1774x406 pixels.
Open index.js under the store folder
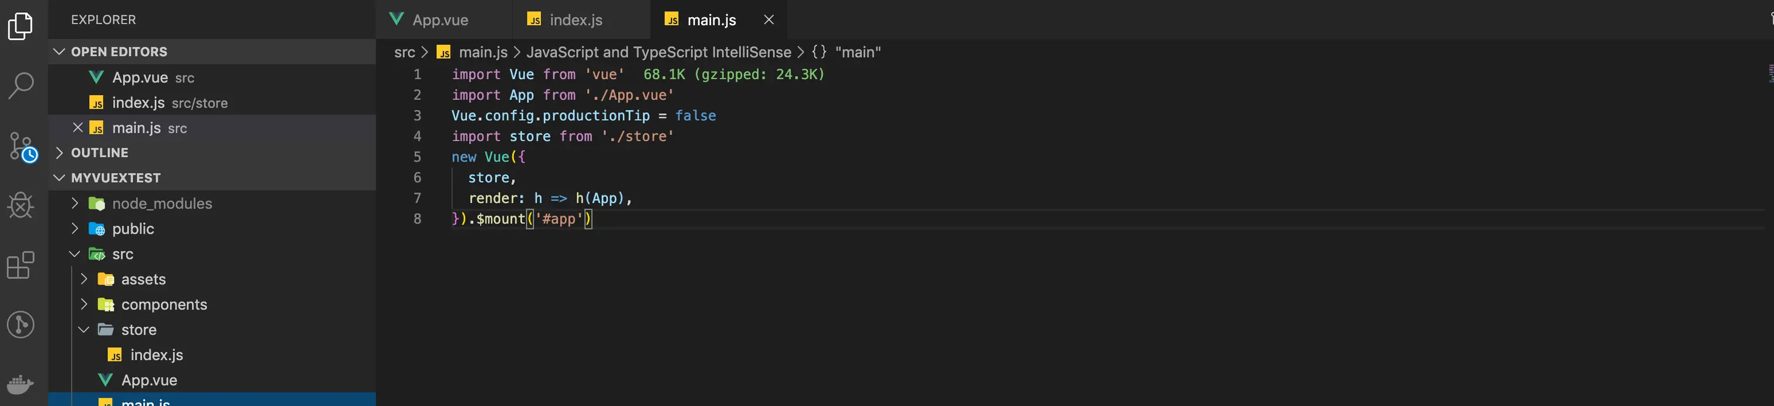pyautogui.click(x=156, y=355)
